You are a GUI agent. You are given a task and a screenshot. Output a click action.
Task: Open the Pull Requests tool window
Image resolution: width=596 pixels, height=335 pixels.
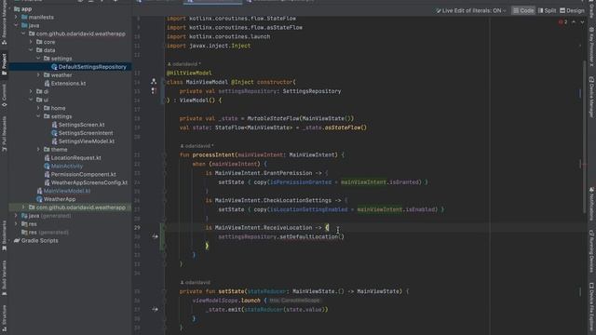[4, 134]
